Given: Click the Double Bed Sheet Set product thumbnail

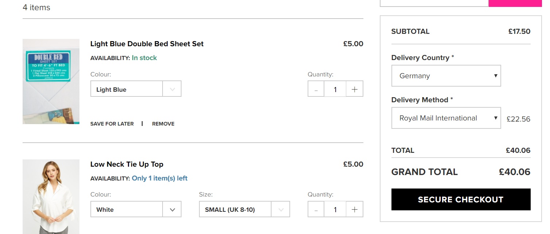Looking at the screenshot, I should pos(51,82).
